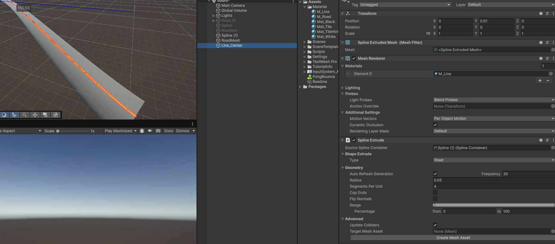Image resolution: width=555 pixels, height=244 pixels.
Task: Open the Tag dropdown showing Untagged
Action: (x=405, y=5)
